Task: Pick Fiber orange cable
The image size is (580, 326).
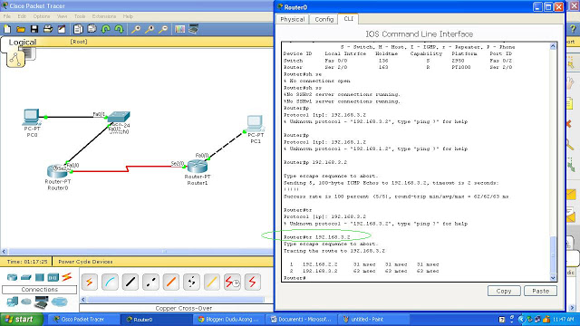Action: pyautogui.click(x=171, y=283)
